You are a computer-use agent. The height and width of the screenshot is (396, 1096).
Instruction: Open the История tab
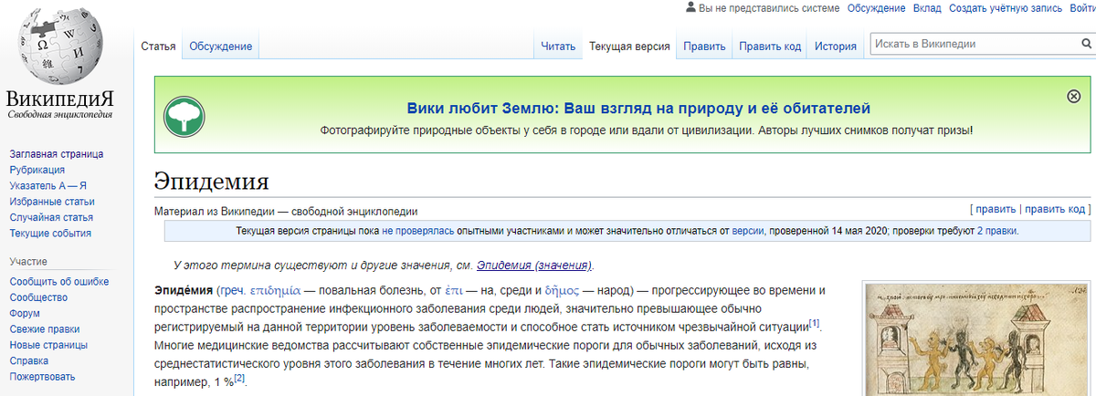click(836, 47)
